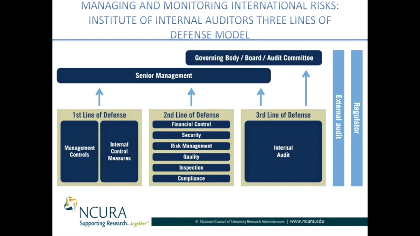This screenshot has height=236, width=420.
Task: Click the Internal Control Measures box
Action: pyautogui.click(x=119, y=151)
